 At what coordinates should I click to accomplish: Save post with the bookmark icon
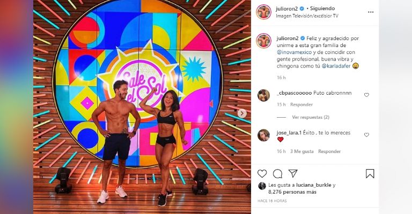point(370,174)
